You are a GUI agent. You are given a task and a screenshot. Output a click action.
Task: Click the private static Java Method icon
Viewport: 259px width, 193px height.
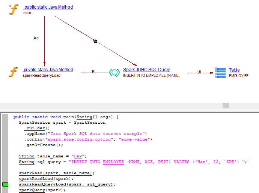(x=14, y=72)
